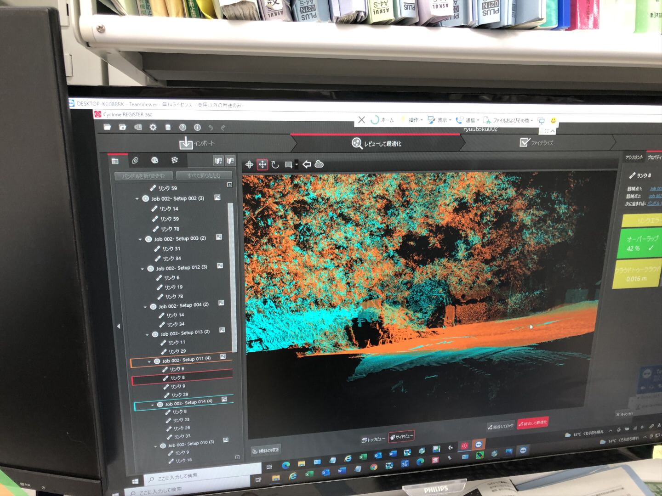Collapse Job 002- Setup 013 tree node
The height and width of the screenshot is (496, 662).
147,334
